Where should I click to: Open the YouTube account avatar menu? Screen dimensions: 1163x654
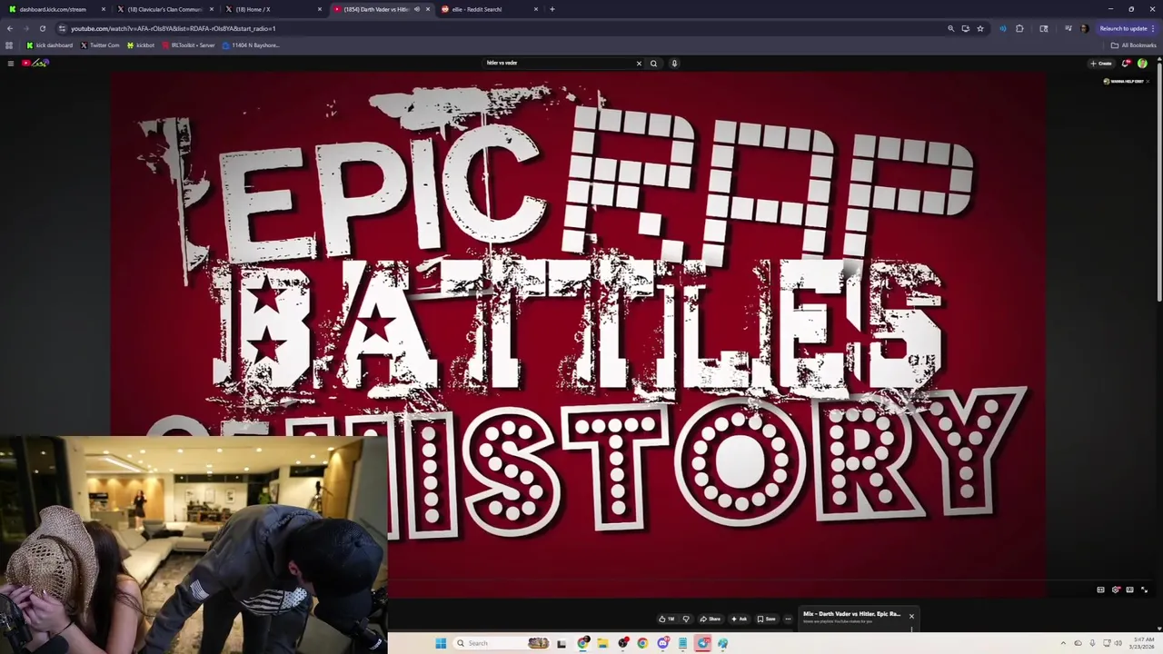1142,63
